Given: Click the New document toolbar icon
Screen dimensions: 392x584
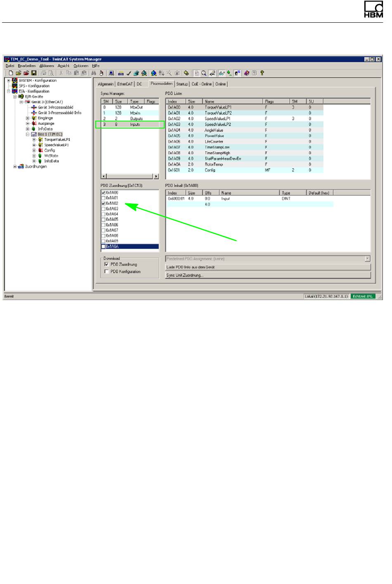Looking at the screenshot, I should [11, 73].
